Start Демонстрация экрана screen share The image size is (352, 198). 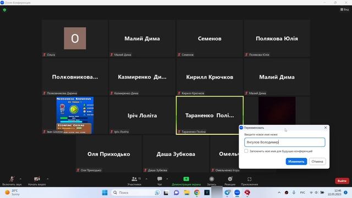pos(186,181)
